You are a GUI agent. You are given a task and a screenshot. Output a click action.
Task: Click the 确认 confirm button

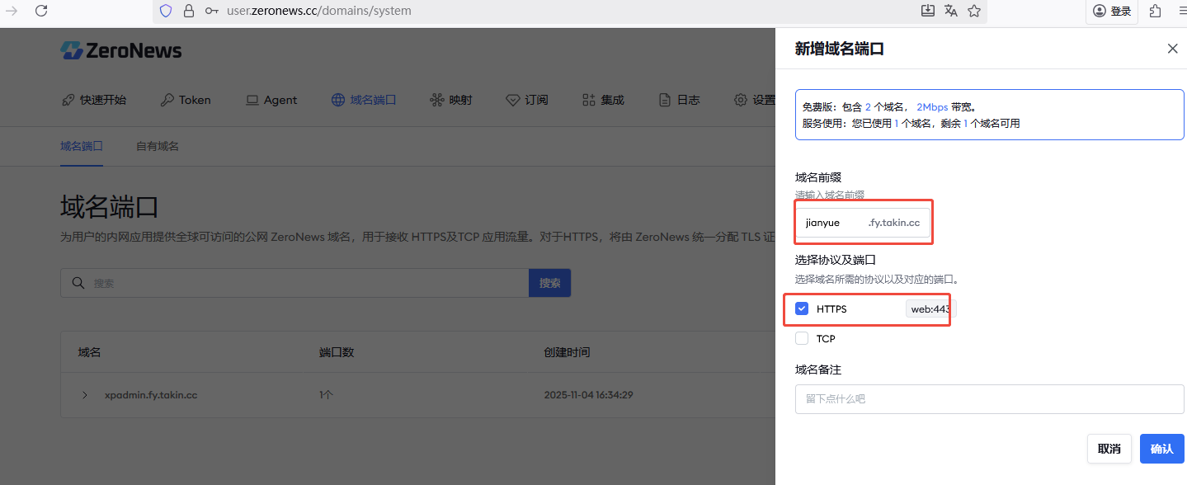coord(1161,449)
